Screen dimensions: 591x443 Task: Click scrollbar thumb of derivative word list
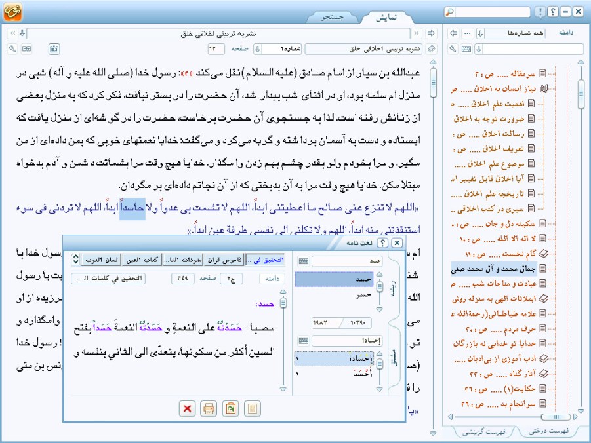pyautogui.click(x=380, y=364)
